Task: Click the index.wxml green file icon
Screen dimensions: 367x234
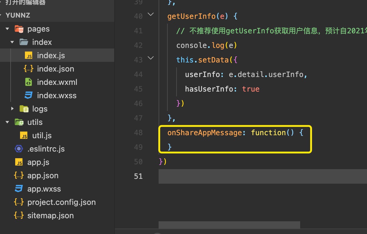Action: (x=29, y=82)
